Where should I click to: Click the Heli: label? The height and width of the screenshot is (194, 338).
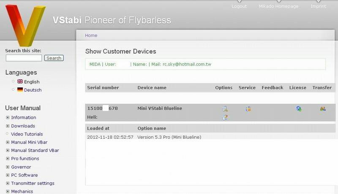[92, 117]
